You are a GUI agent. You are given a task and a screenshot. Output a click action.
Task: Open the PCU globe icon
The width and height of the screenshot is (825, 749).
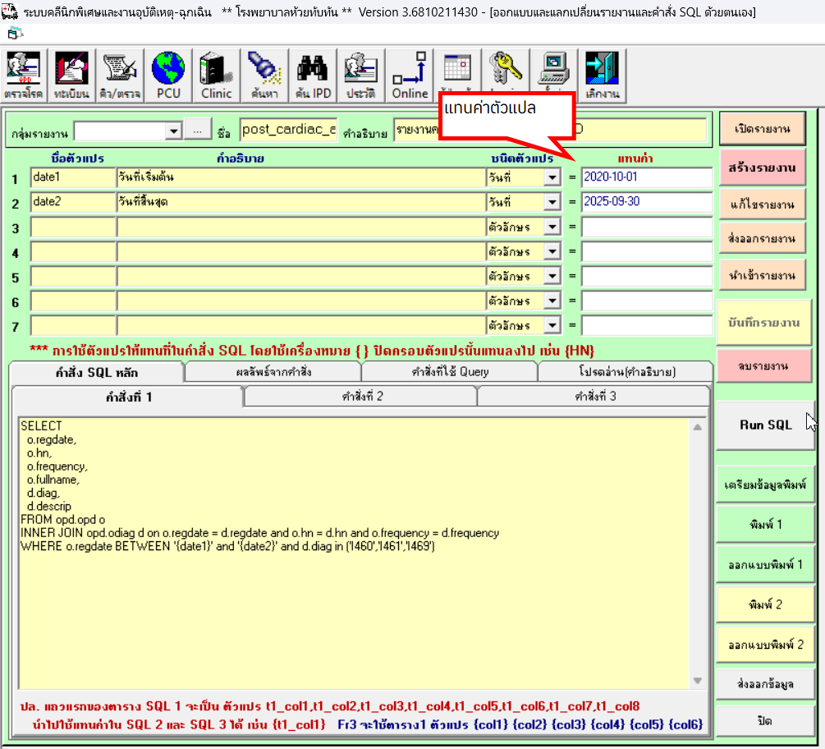click(168, 76)
